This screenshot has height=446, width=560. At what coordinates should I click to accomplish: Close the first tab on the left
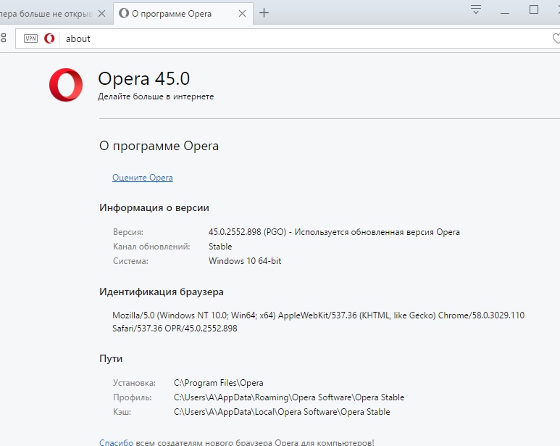[101, 13]
